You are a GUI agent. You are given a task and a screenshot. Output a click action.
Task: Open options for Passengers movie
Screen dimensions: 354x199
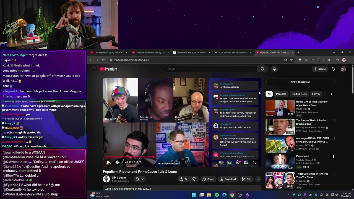(333, 156)
